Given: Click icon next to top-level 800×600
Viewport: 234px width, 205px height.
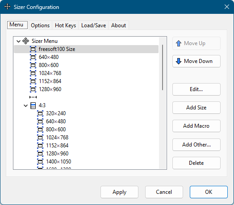Looking at the screenshot, I should pos(33,65).
